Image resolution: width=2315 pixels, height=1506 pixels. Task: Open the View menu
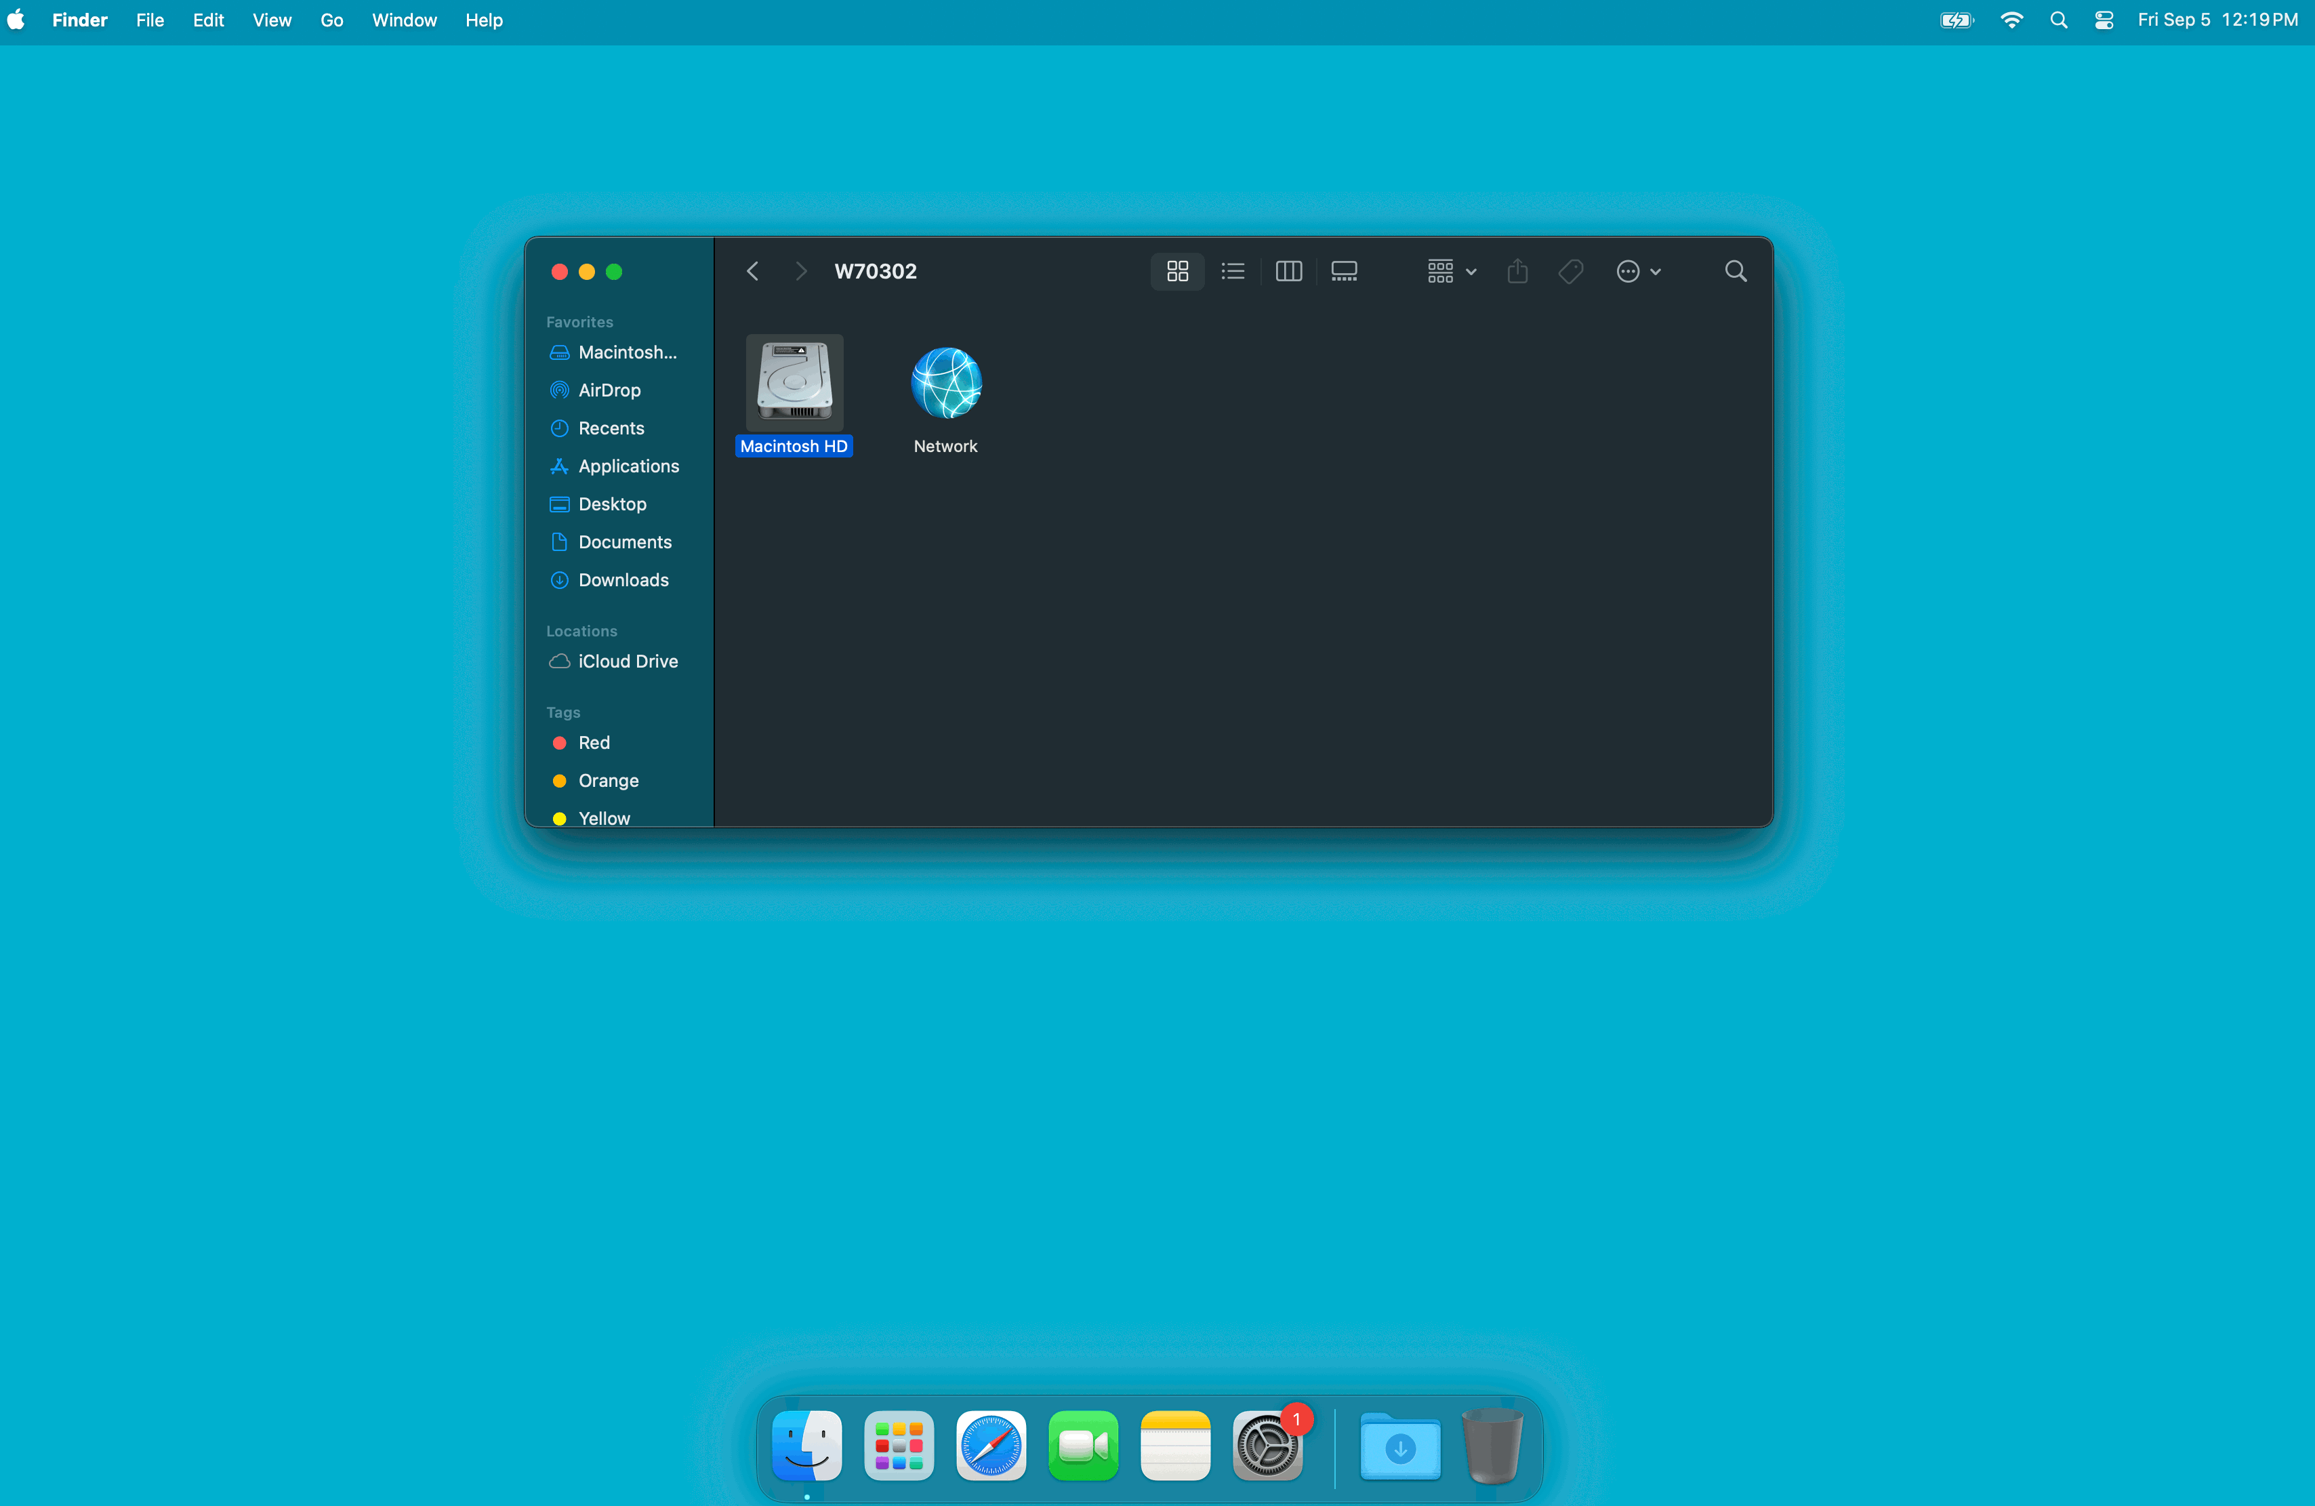[271, 20]
